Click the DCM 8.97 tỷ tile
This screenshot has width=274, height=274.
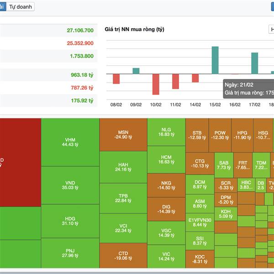200,184
